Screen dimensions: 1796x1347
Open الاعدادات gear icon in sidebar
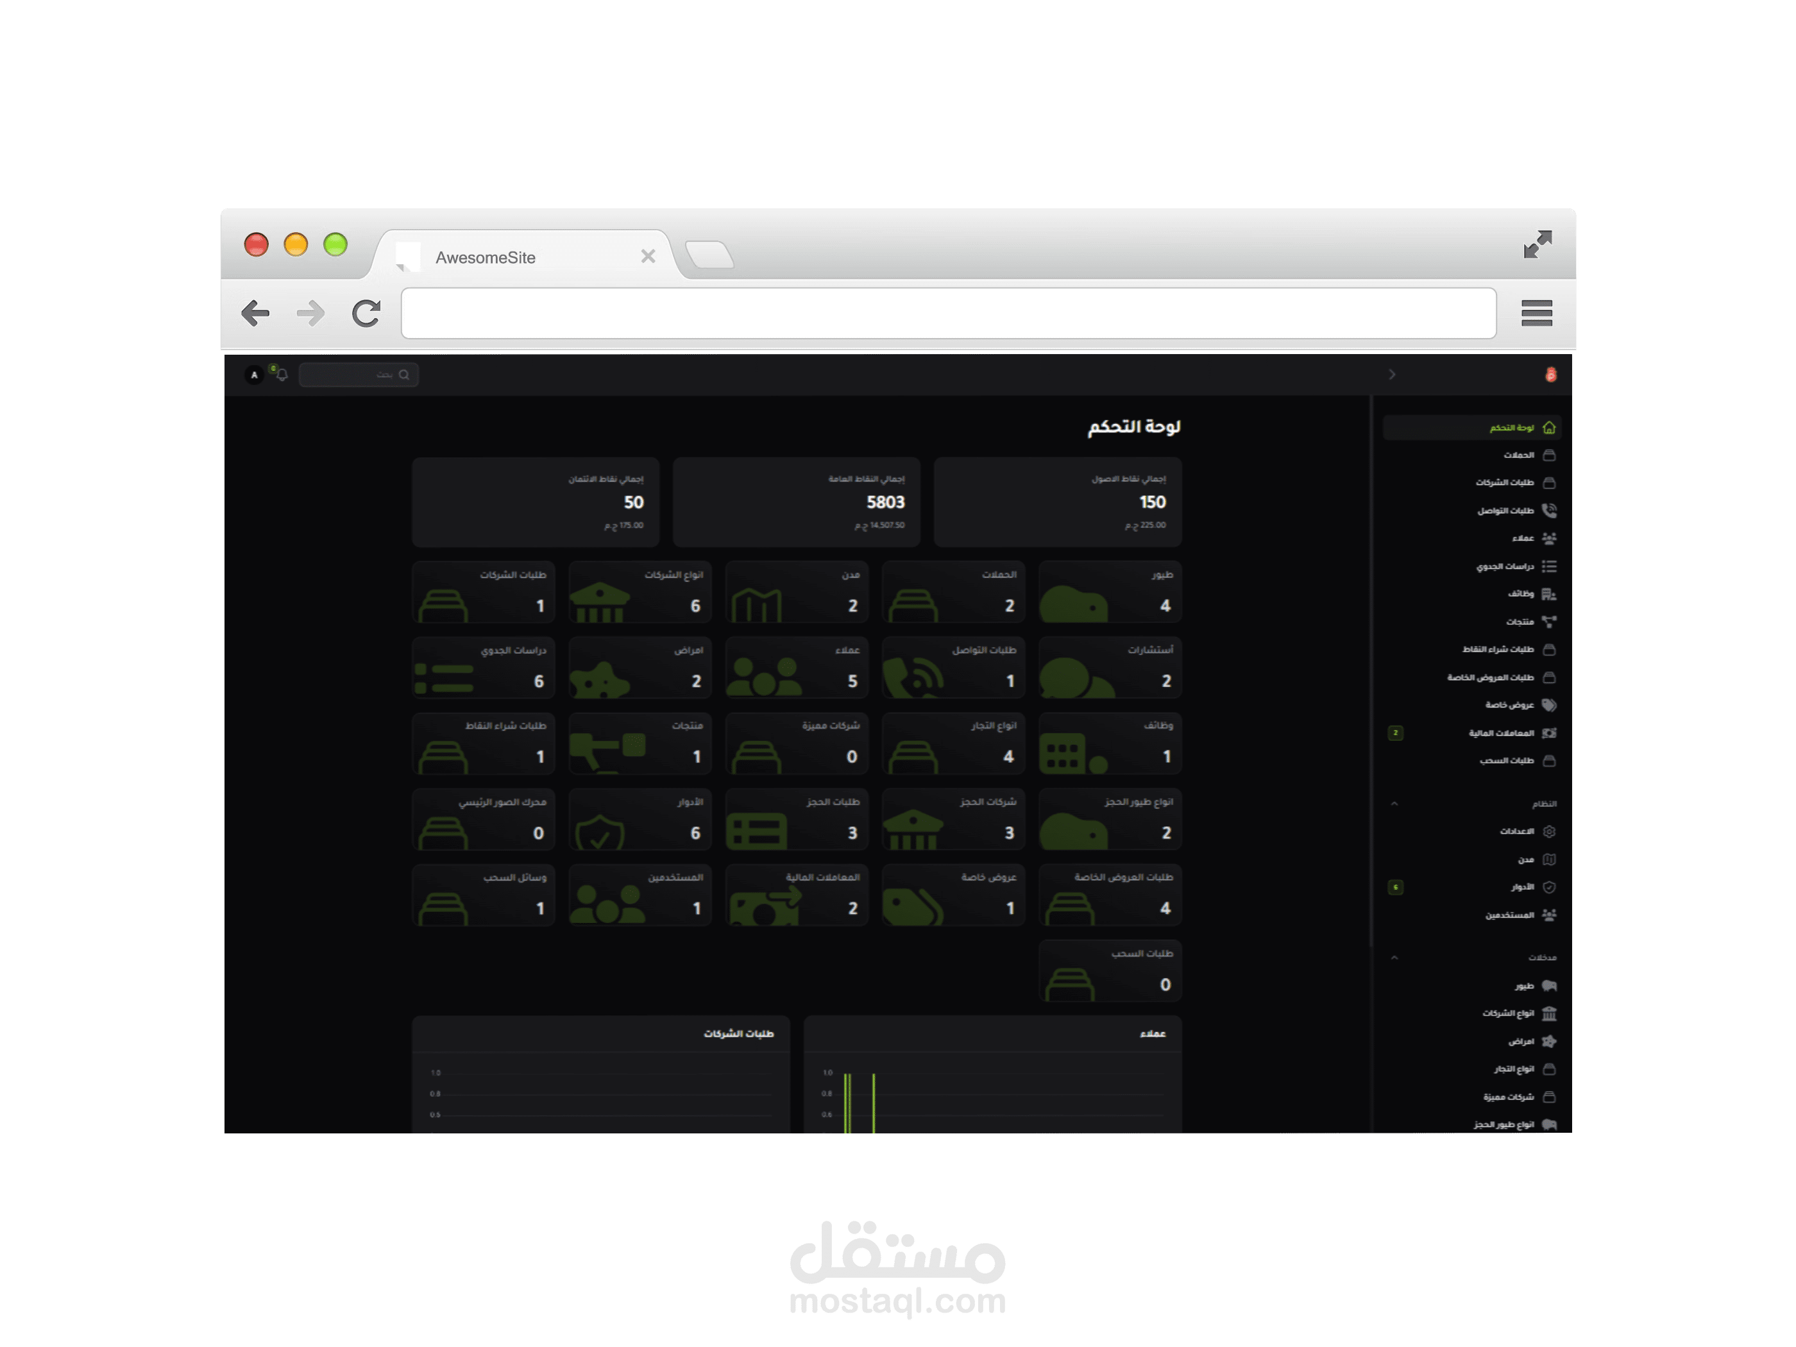[x=1548, y=831]
